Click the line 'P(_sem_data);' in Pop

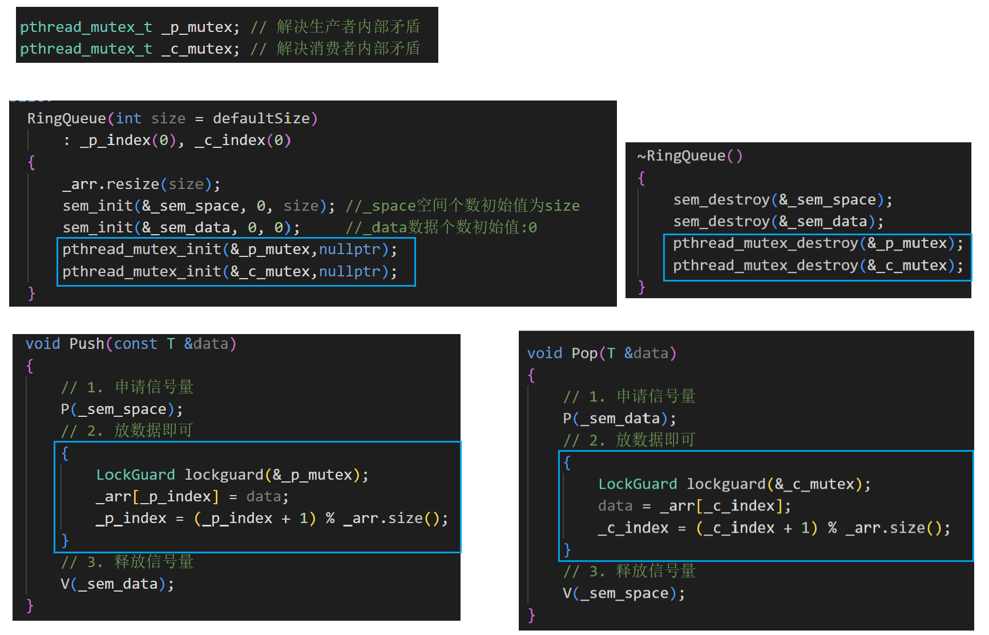point(620,419)
